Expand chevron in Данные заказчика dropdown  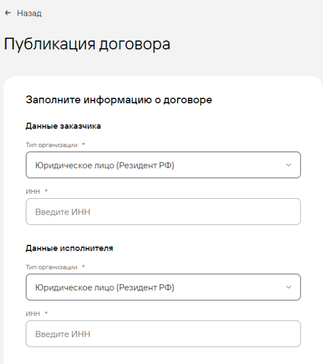pos(288,165)
